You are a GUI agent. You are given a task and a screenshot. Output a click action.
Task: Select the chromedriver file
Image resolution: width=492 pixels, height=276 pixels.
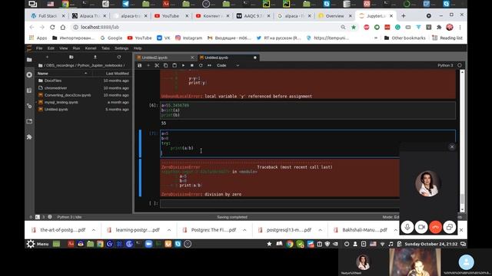pyautogui.click(x=55, y=88)
